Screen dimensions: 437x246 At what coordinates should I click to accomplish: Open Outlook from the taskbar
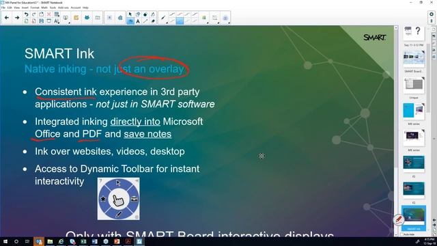tap(39, 241)
